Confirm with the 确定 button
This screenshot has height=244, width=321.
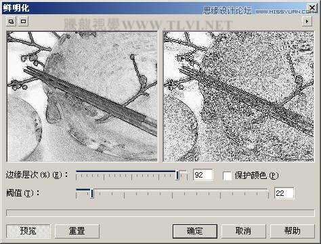coord(195,231)
